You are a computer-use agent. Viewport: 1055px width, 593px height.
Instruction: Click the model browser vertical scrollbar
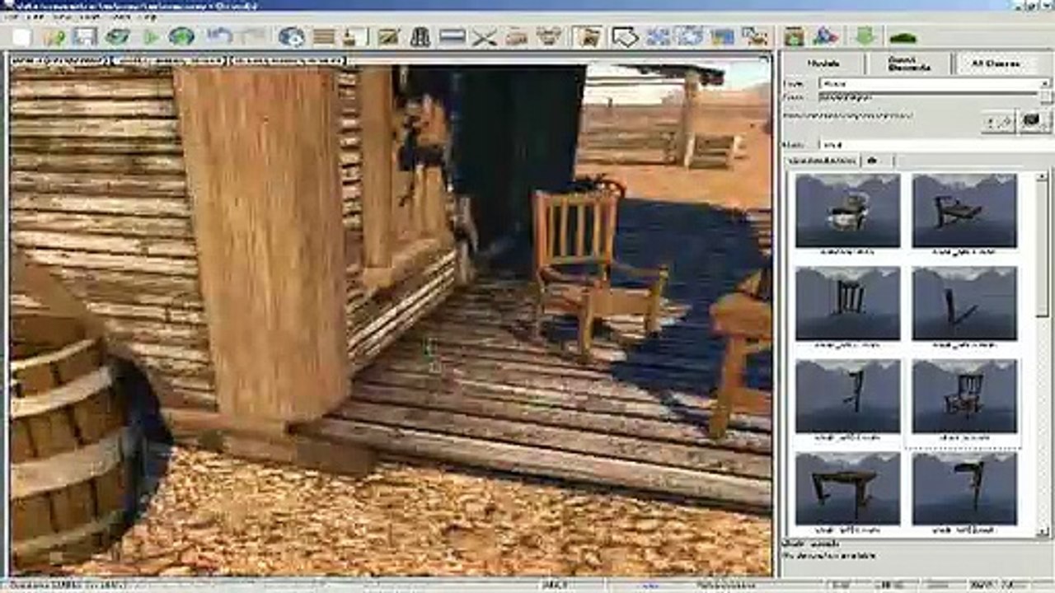(x=1043, y=353)
